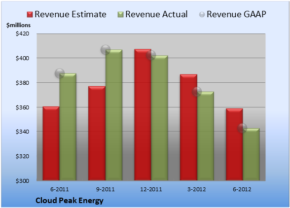The image size is (290, 208).
Task: Click the '$300' axis value
Action: pyautogui.click(x=22, y=181)
